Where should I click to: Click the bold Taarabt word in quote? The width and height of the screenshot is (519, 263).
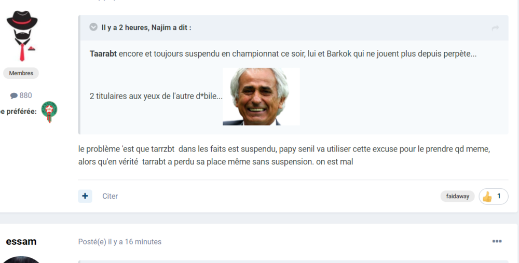[103, 53]
